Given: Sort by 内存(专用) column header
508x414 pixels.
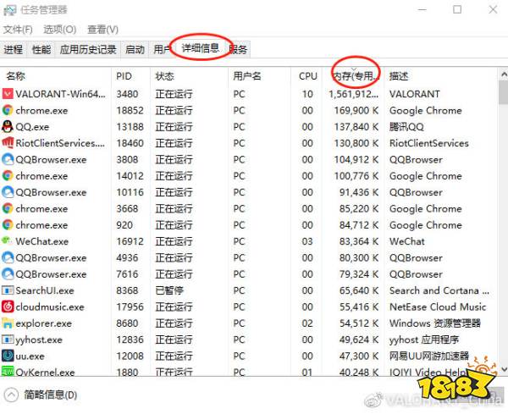Looking at the screenshot, I should (x=353, y=75).
